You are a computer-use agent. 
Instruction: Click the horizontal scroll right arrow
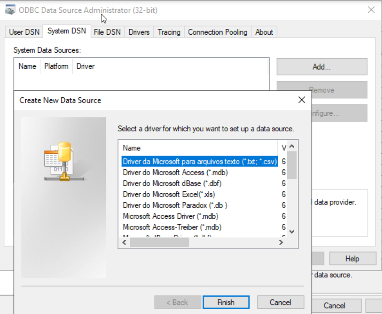click(x=281, y=242)
